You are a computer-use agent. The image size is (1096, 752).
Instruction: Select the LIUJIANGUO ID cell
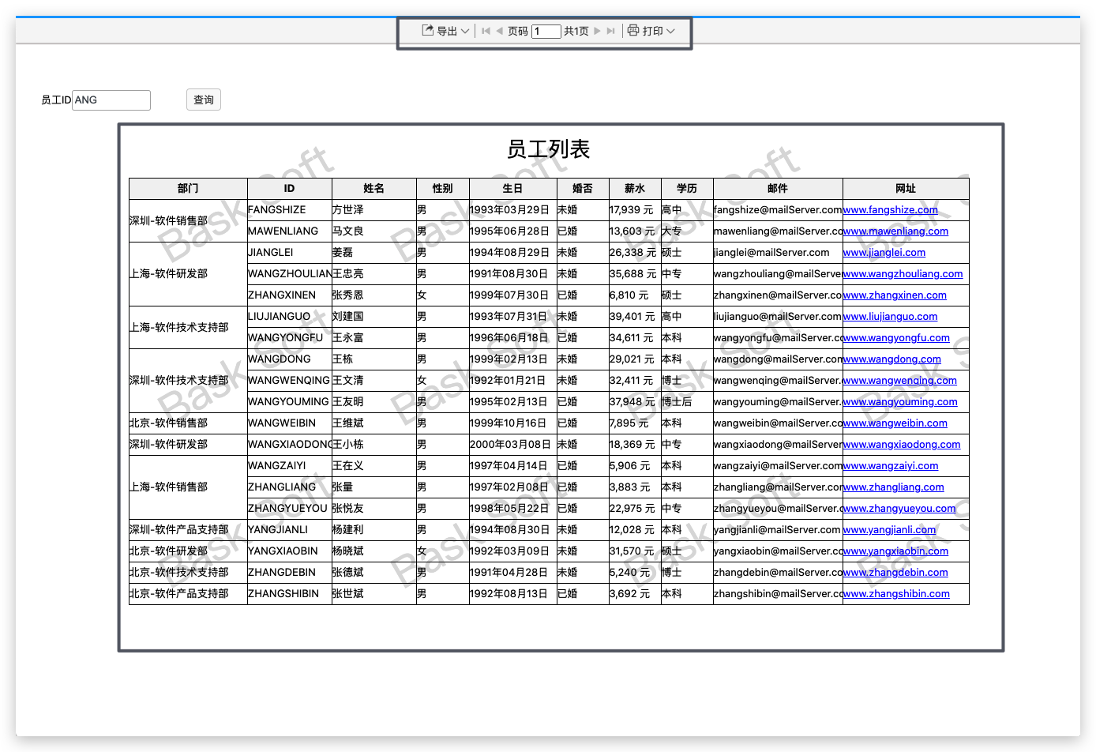tap(290, 317)
